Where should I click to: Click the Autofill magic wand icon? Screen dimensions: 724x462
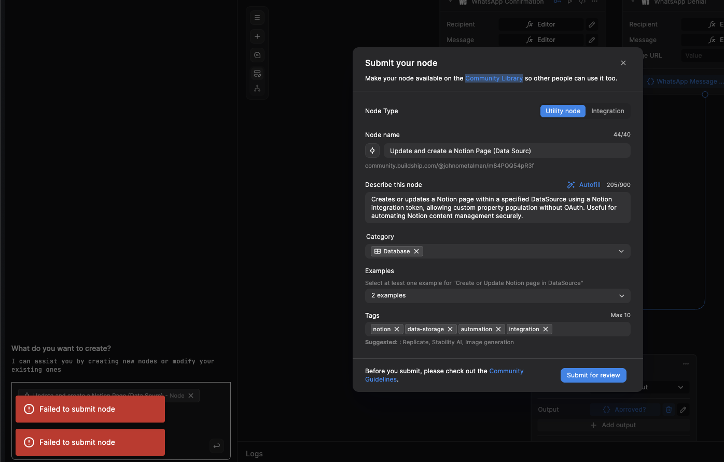571,185
